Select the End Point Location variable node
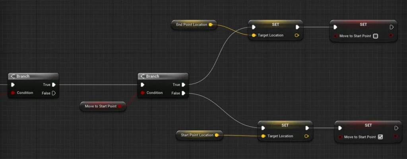 click(191, 25)
